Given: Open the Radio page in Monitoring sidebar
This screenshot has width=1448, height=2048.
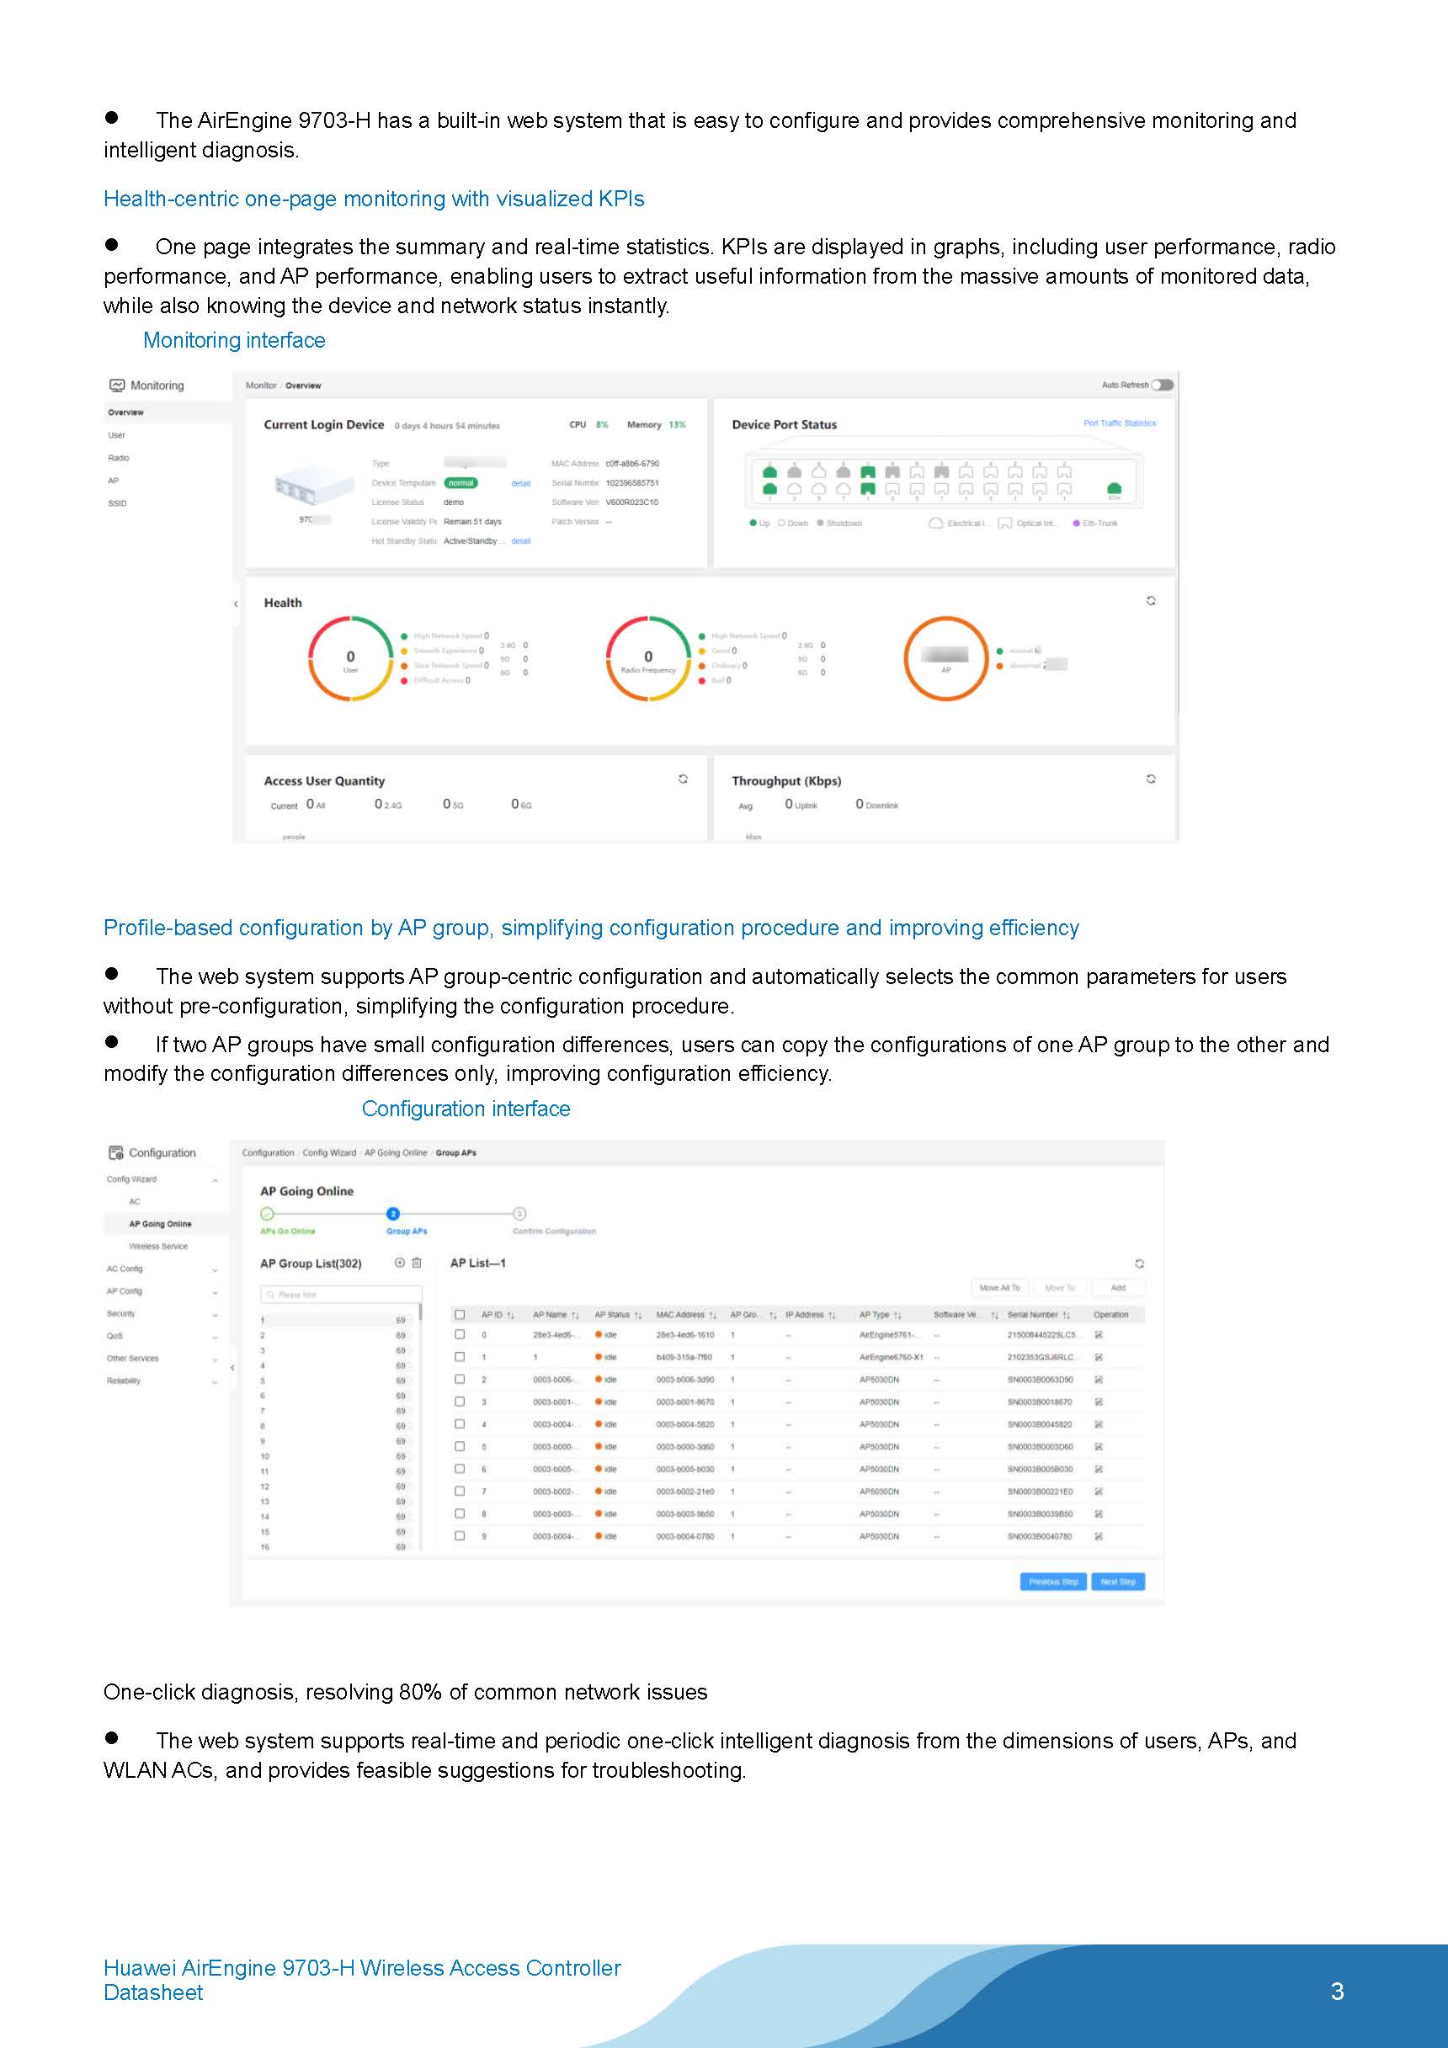Looking at the screenshot, I should (x=119, y=458).
